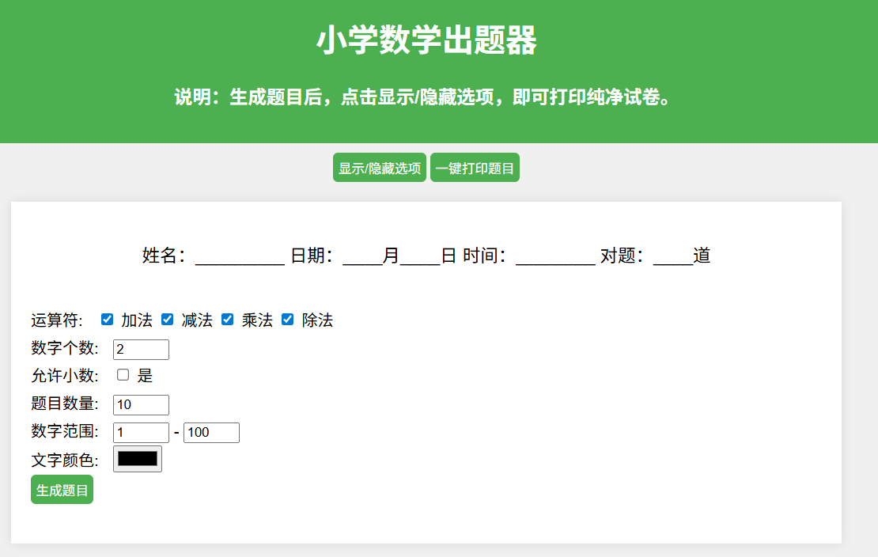Image resolution: width=878 pixels, height=557 pixels.
Task: Enable the 允许小数 decimals checkbox
Action: (x=123, y=375)
